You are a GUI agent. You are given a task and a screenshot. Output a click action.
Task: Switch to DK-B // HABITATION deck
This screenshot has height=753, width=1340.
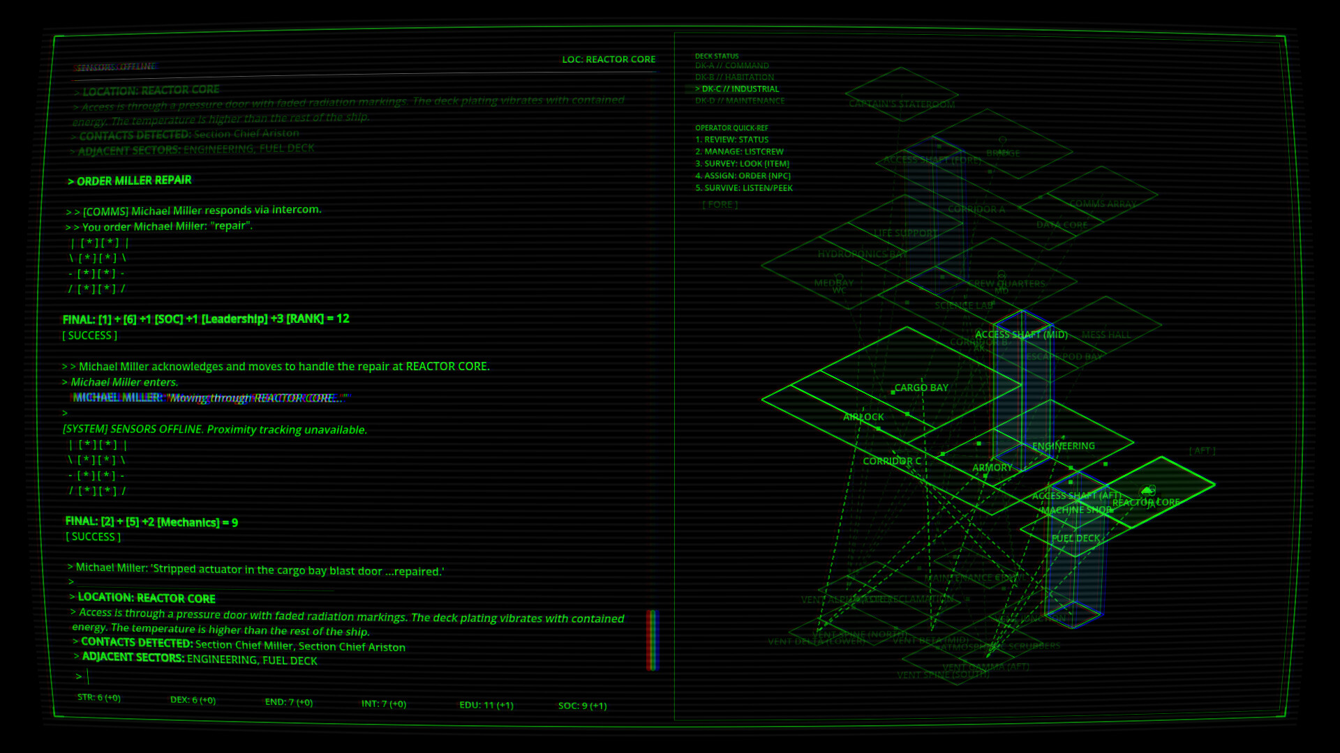point(734,77)
